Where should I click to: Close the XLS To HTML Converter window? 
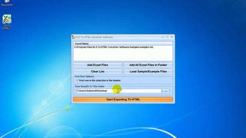172,37
